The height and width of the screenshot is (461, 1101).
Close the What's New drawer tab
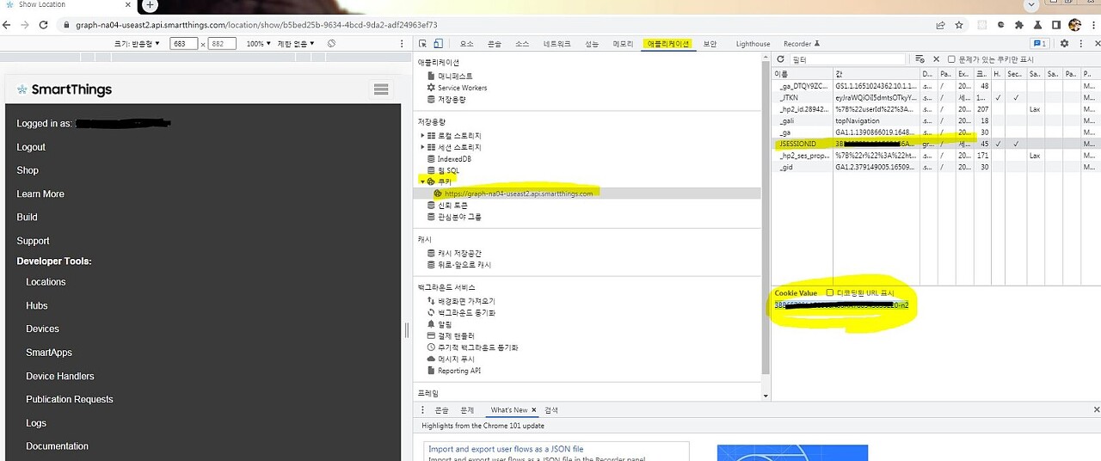[x=533, y=410]
